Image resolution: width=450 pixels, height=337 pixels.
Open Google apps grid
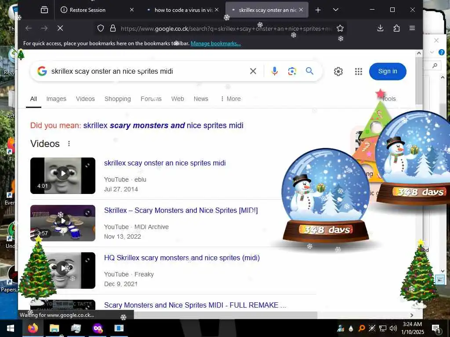[x=359, y=72]
